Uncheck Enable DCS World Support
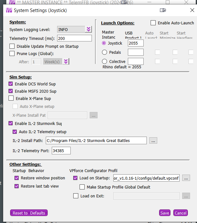 pyautogui.click(x=11, y=84)
